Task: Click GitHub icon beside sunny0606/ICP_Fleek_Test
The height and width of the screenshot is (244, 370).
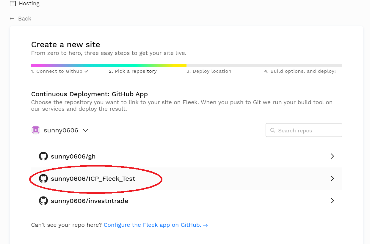Action: pyautogui.click(x=43, y=178)
